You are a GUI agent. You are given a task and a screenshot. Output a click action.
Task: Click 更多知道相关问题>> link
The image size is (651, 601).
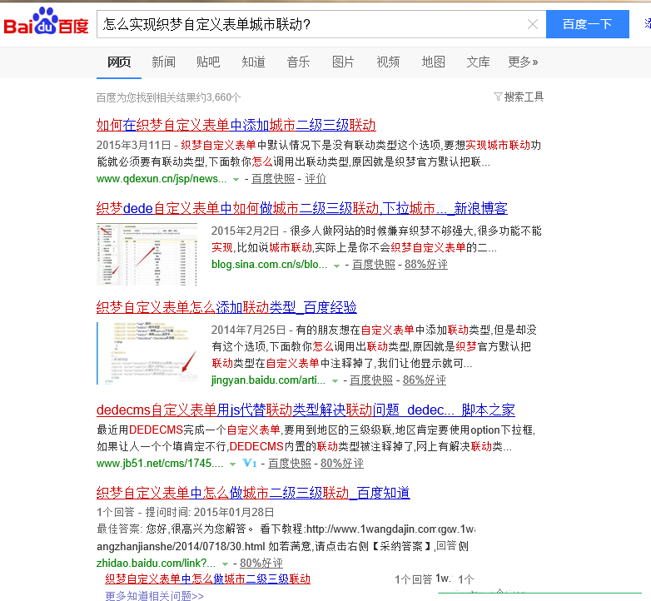click(x=155, y=596)
